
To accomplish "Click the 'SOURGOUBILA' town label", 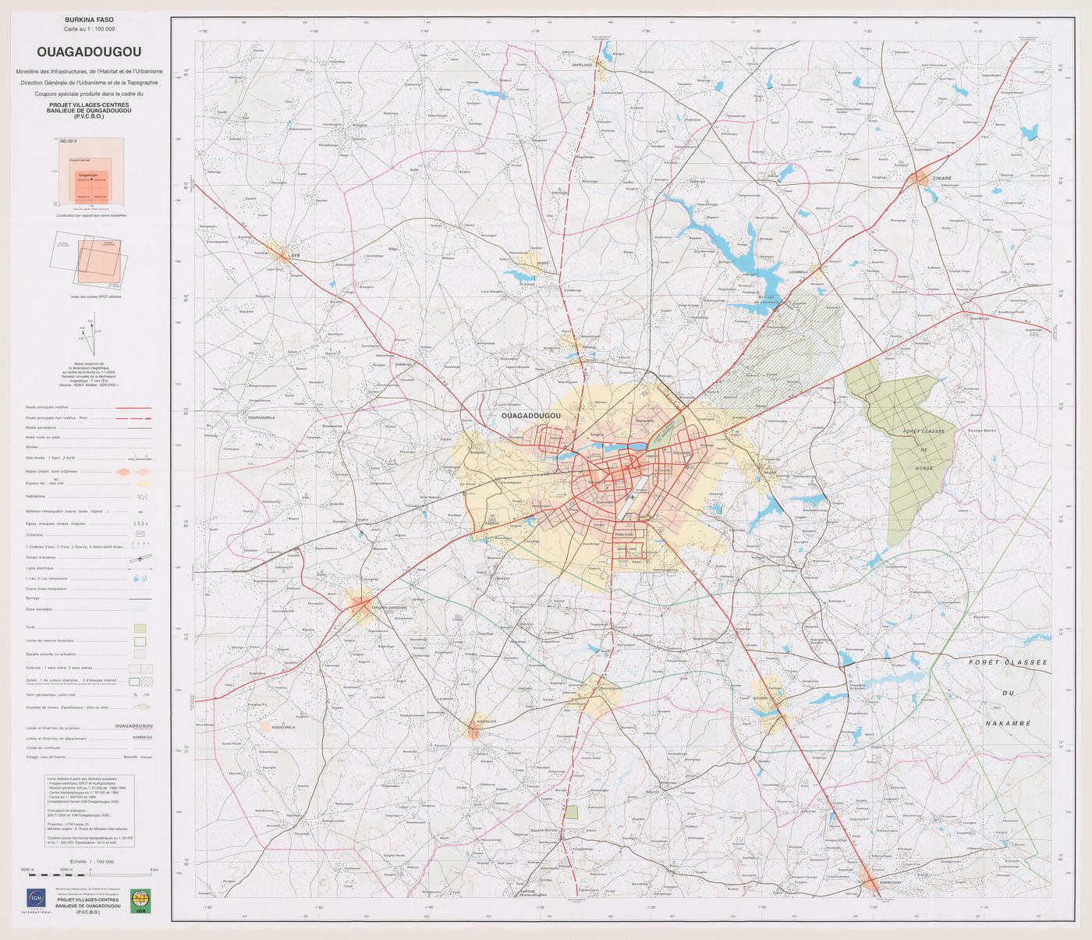I will pyautogui.click(x=261, y=418).
